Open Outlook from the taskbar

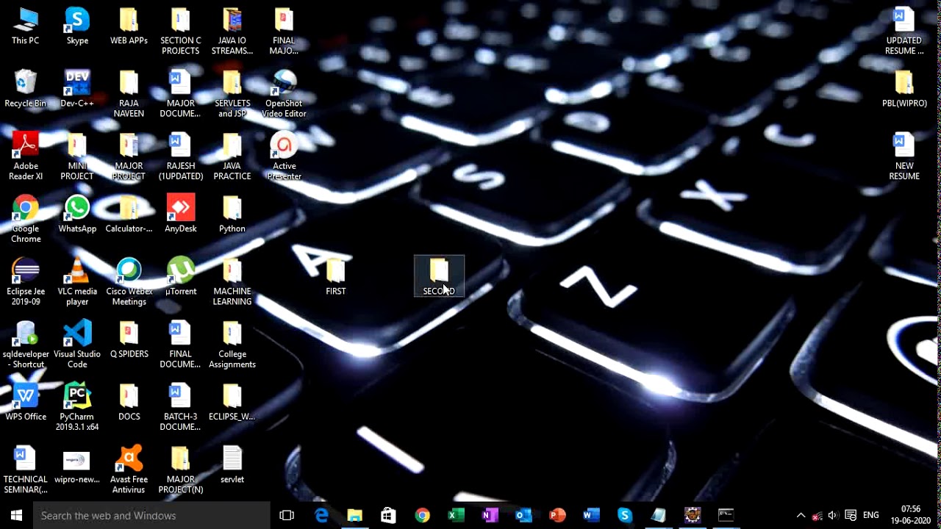pos(523,515)
